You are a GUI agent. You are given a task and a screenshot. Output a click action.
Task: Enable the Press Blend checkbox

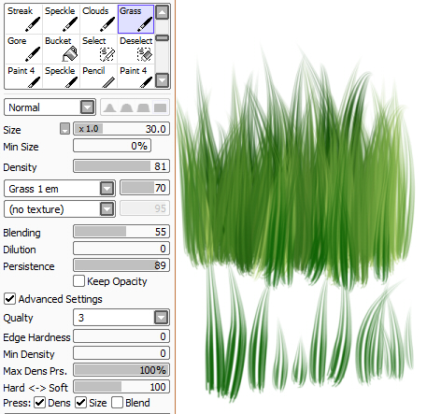point(117,403)
